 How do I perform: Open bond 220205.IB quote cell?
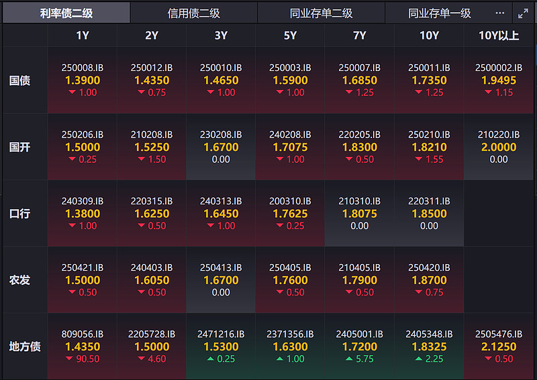[360, 147]
